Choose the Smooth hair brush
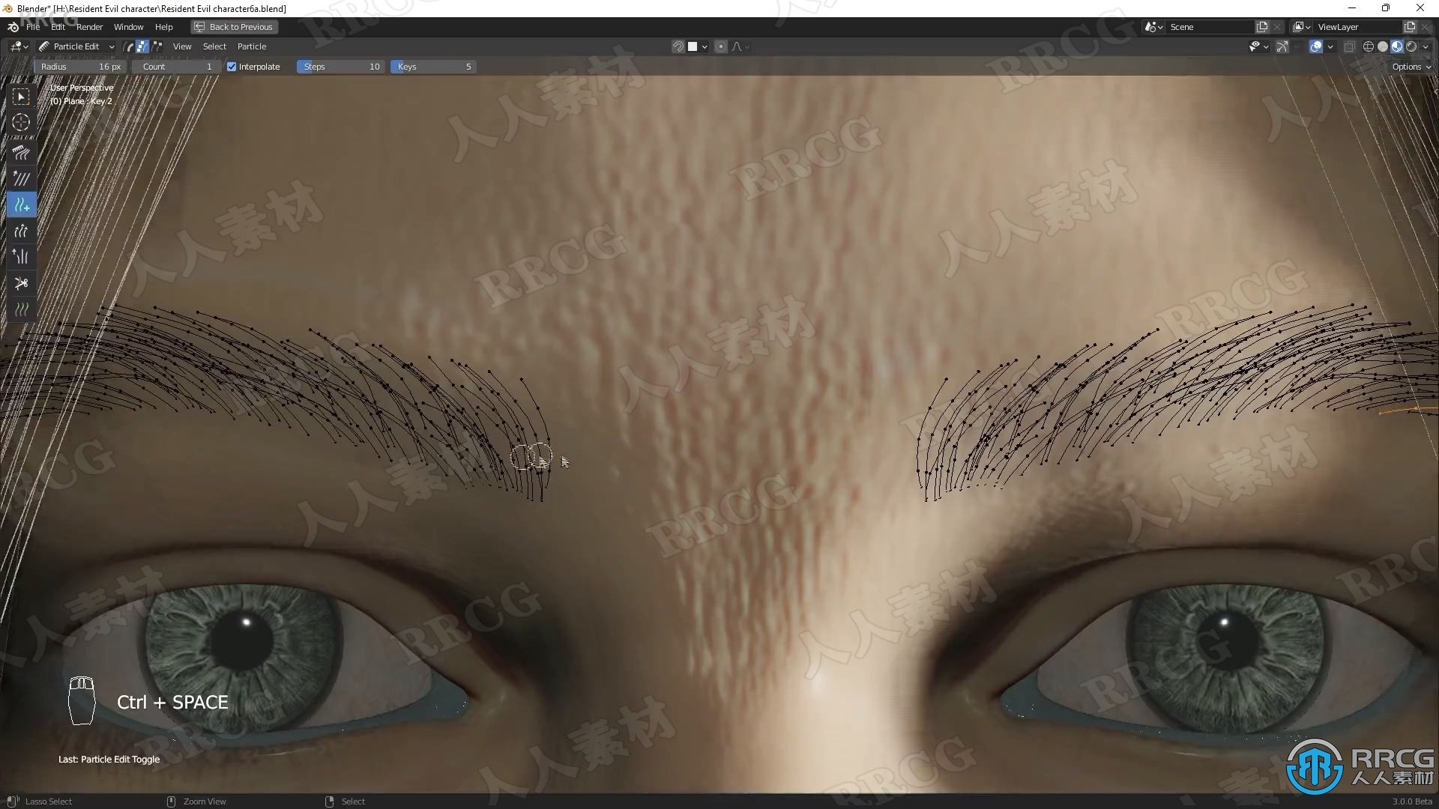Image resolution: width=1439 pixels, height=809 pixels. point(21,179)
